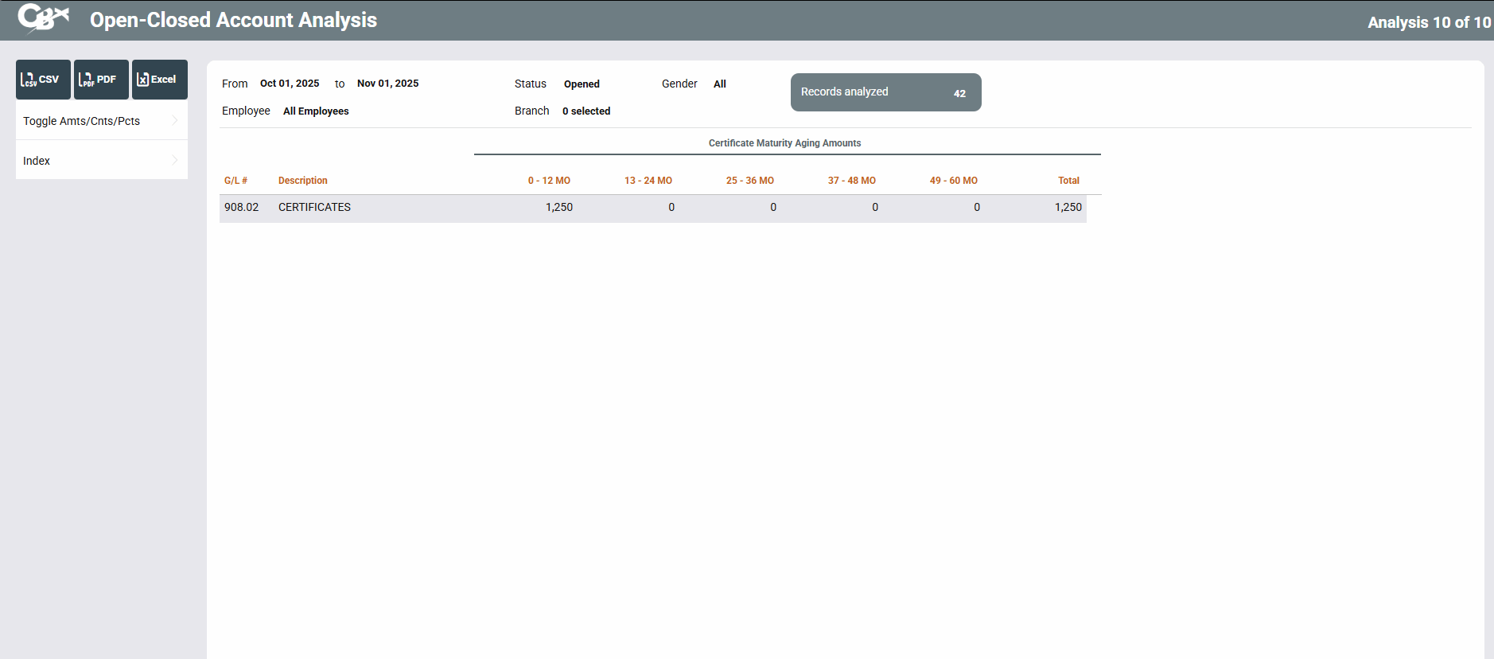The width and height of the screenshot is (1494, 659).
Task: Export report using PDF icon
Action: pyautogui.click(x=101, y=80)
